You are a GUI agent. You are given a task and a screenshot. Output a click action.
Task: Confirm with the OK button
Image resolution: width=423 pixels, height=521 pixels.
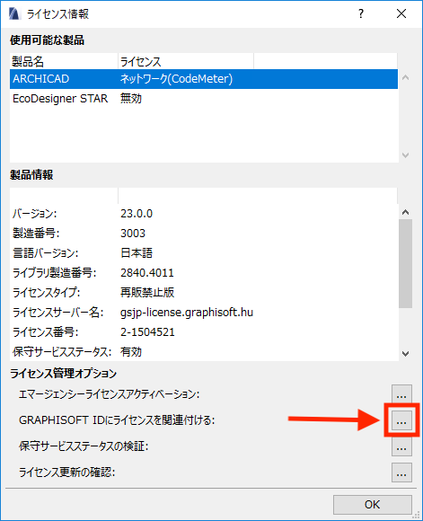[x=372, y=505]
